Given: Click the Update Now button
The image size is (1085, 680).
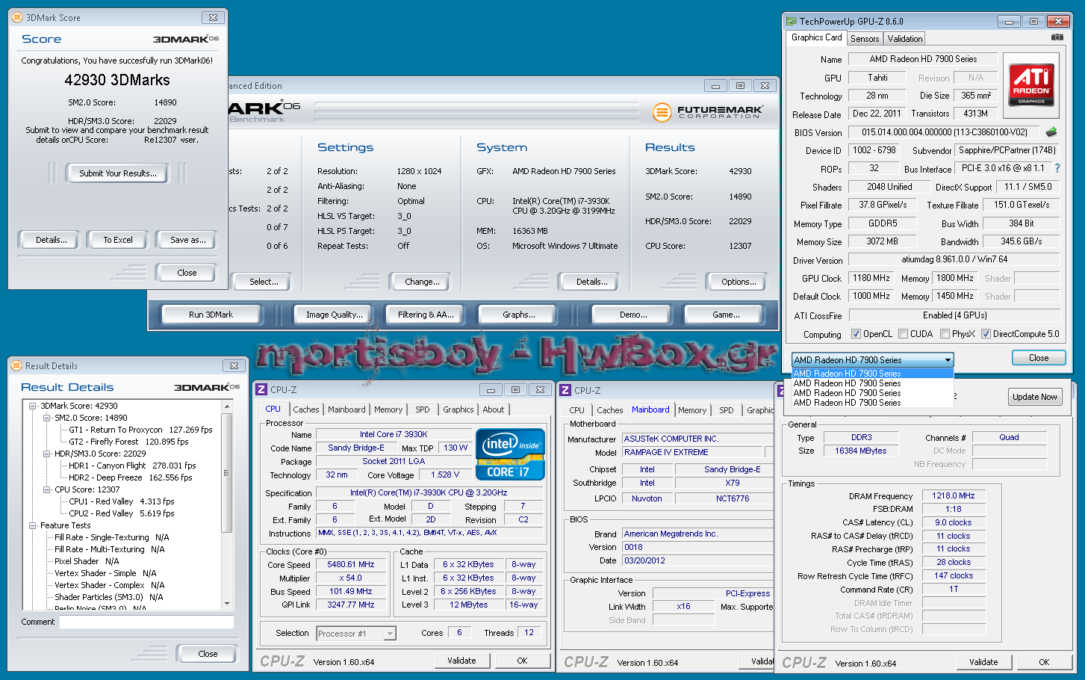Looking at the screenshot, I should pos(1034,397).
